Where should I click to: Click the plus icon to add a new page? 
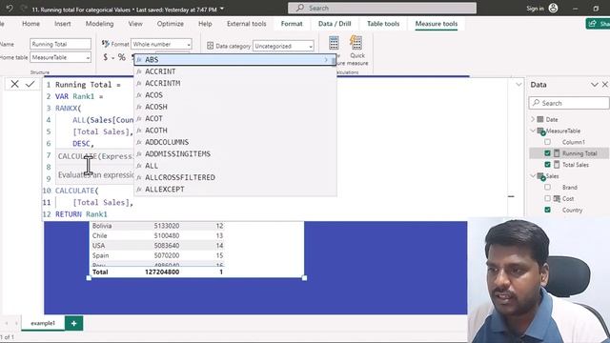tap(73, 323)
